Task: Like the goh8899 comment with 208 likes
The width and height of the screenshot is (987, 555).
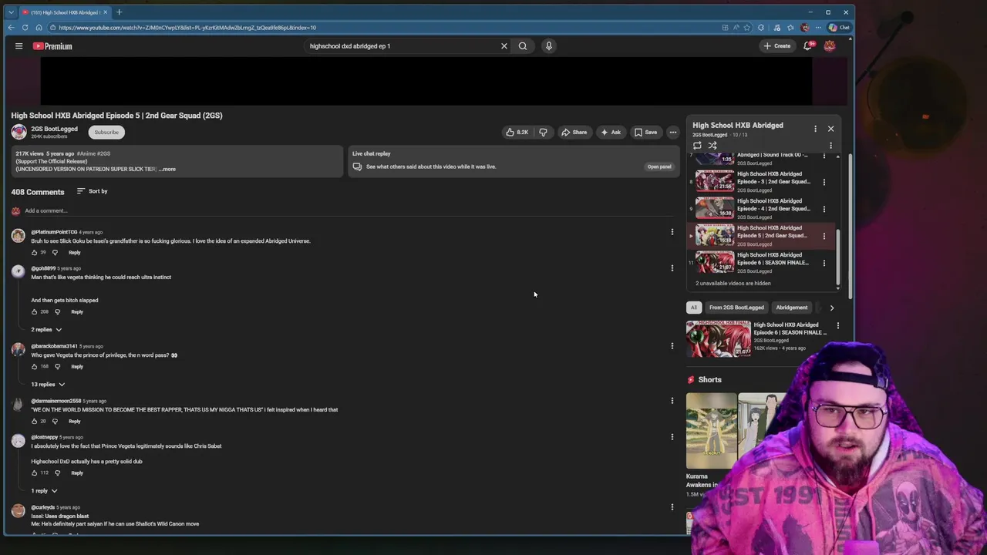Action: pyautogui.click(x=34, y=312)
